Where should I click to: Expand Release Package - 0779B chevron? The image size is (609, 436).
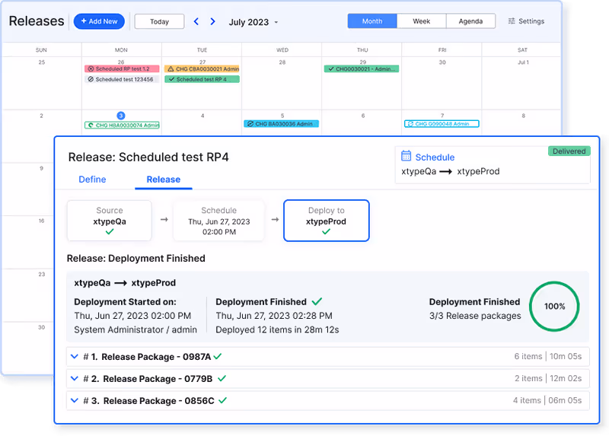tap(75, 378)
